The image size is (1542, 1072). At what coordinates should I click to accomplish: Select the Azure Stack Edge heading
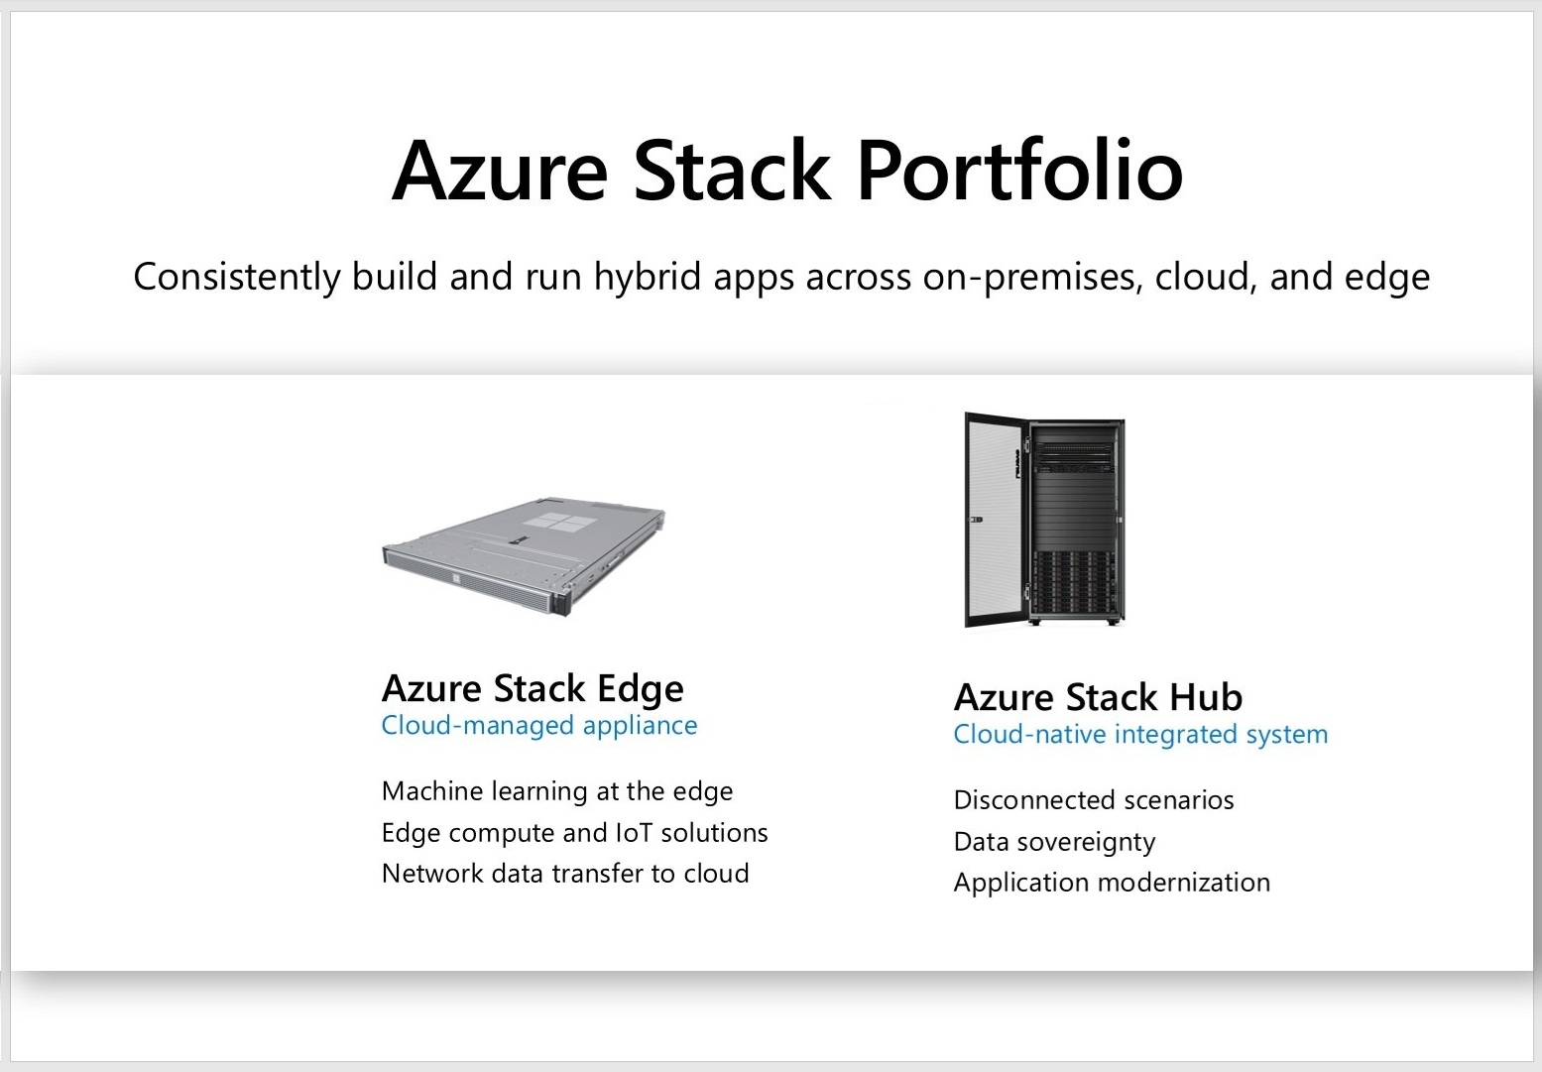533,688
